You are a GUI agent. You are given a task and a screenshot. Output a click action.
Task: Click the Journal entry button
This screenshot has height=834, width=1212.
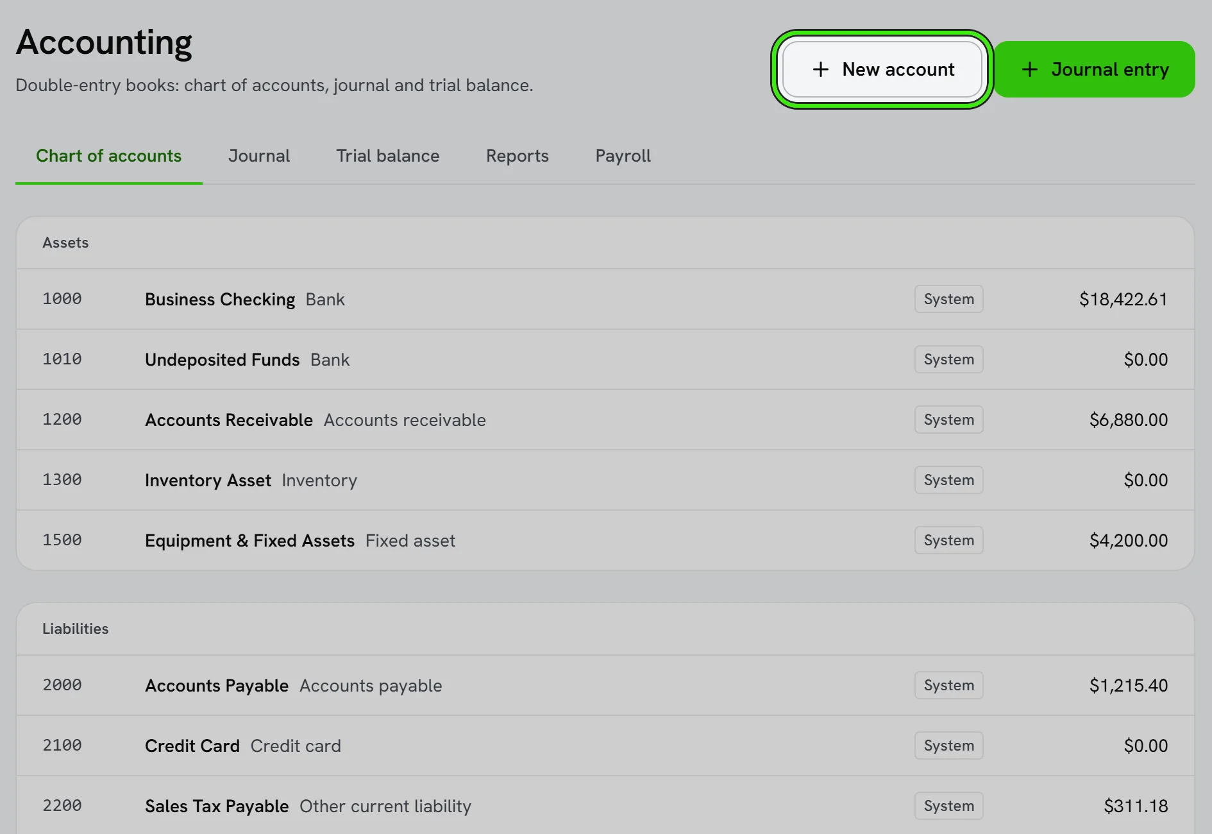tap(1094, 69)
